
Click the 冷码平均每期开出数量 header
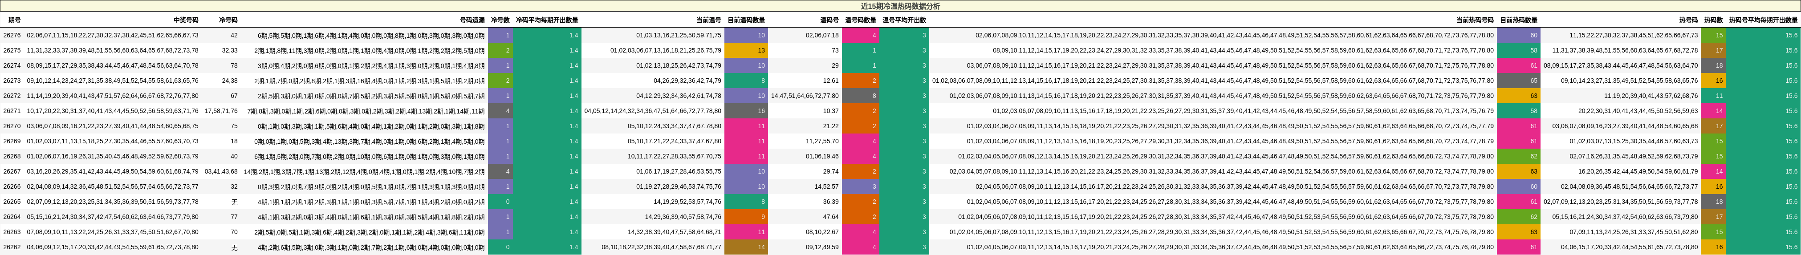(547, 20)
